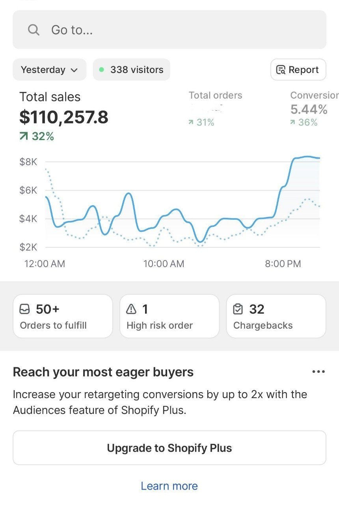The height and width of the screenshot is (505, 339).
Task: Click Upgrade to Shopify Plus button
Action: click(169, 448)
